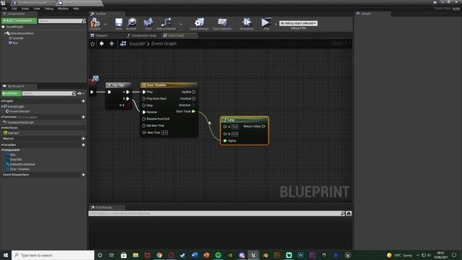Viewport: 462px width, 260px height.
Task: Collapse the Functions section
Action: [1, 117]
